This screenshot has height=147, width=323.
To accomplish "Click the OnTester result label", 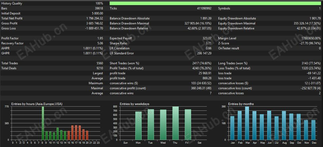I will (228, 48).
